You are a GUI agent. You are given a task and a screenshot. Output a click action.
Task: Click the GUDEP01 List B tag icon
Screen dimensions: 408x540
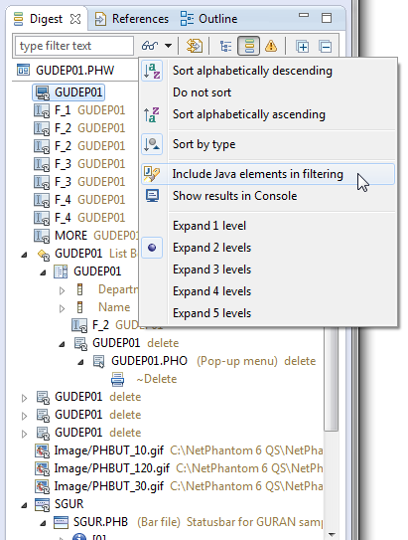coord(44,255)
